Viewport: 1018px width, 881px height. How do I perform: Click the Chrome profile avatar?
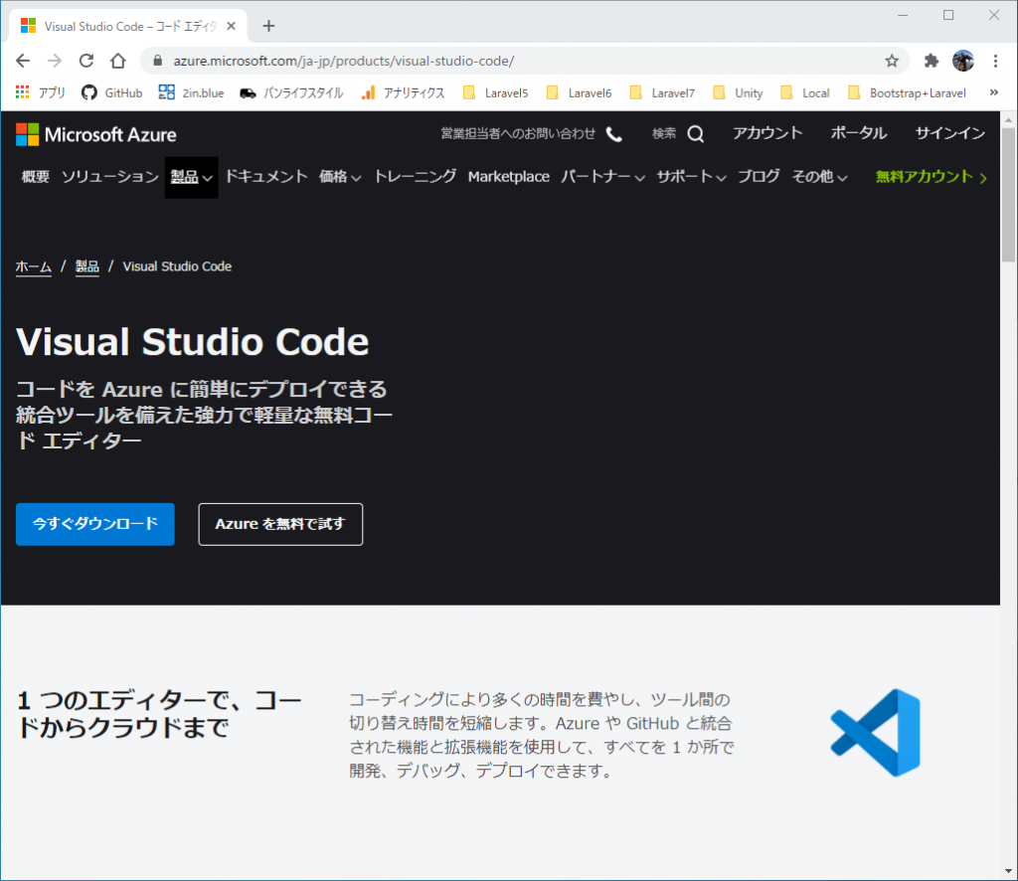[962, 61]
